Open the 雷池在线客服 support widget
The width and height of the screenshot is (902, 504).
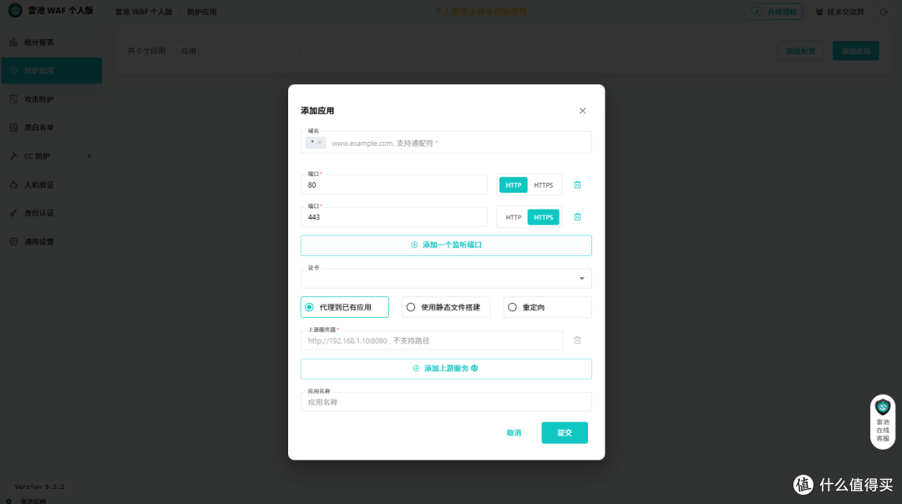tap(883, 422)
